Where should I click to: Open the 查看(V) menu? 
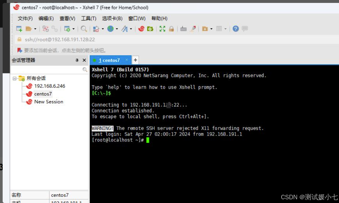click(x=67, y=19)
